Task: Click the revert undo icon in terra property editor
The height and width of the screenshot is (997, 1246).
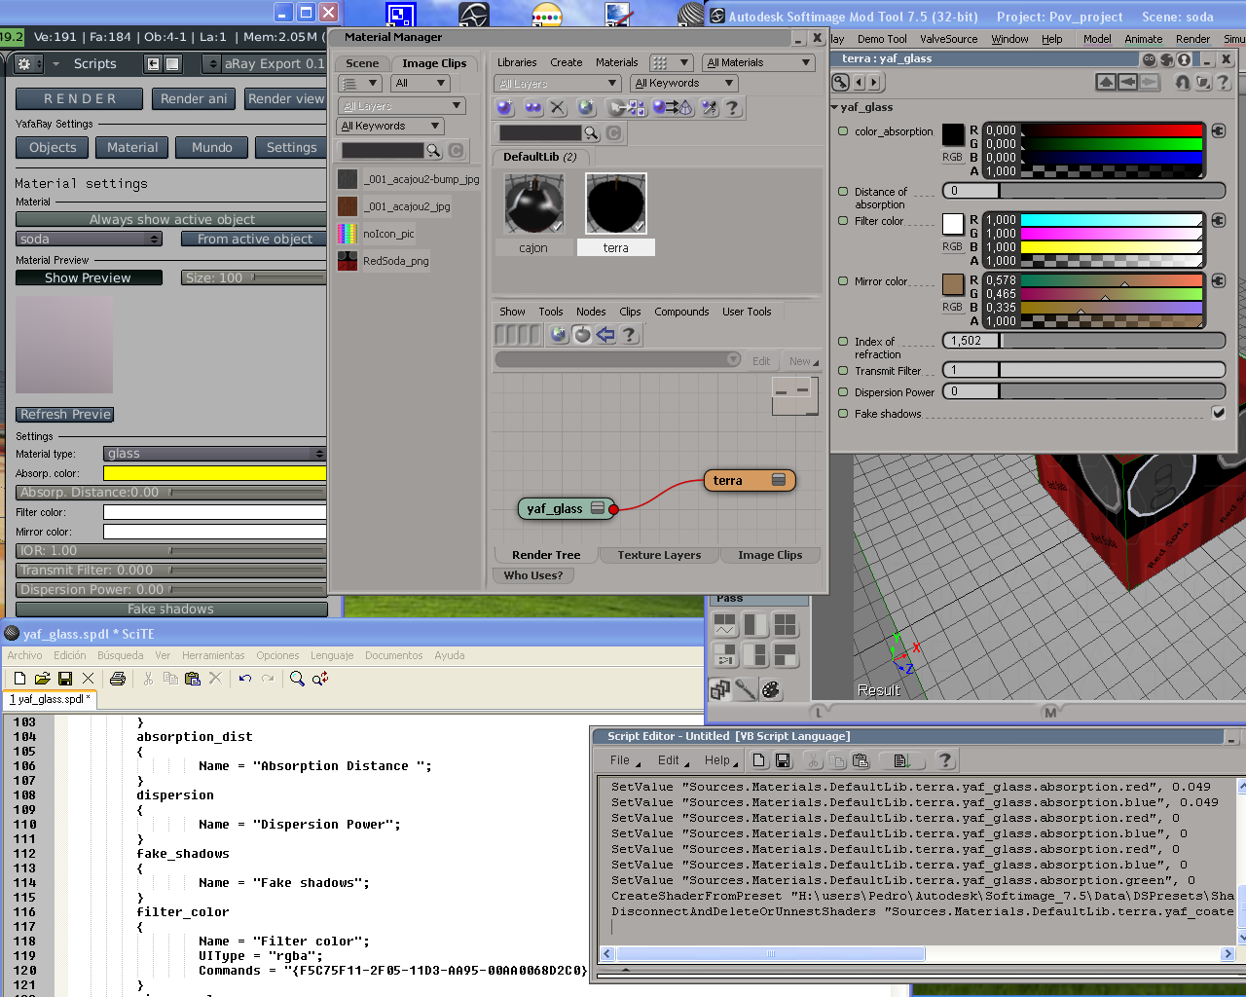Action: 1182,83
